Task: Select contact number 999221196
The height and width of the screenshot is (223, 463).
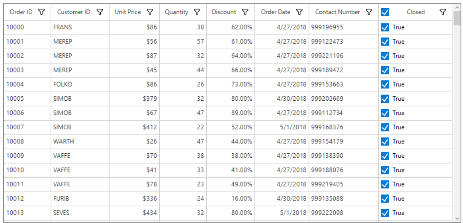Action: coord(344,56)
